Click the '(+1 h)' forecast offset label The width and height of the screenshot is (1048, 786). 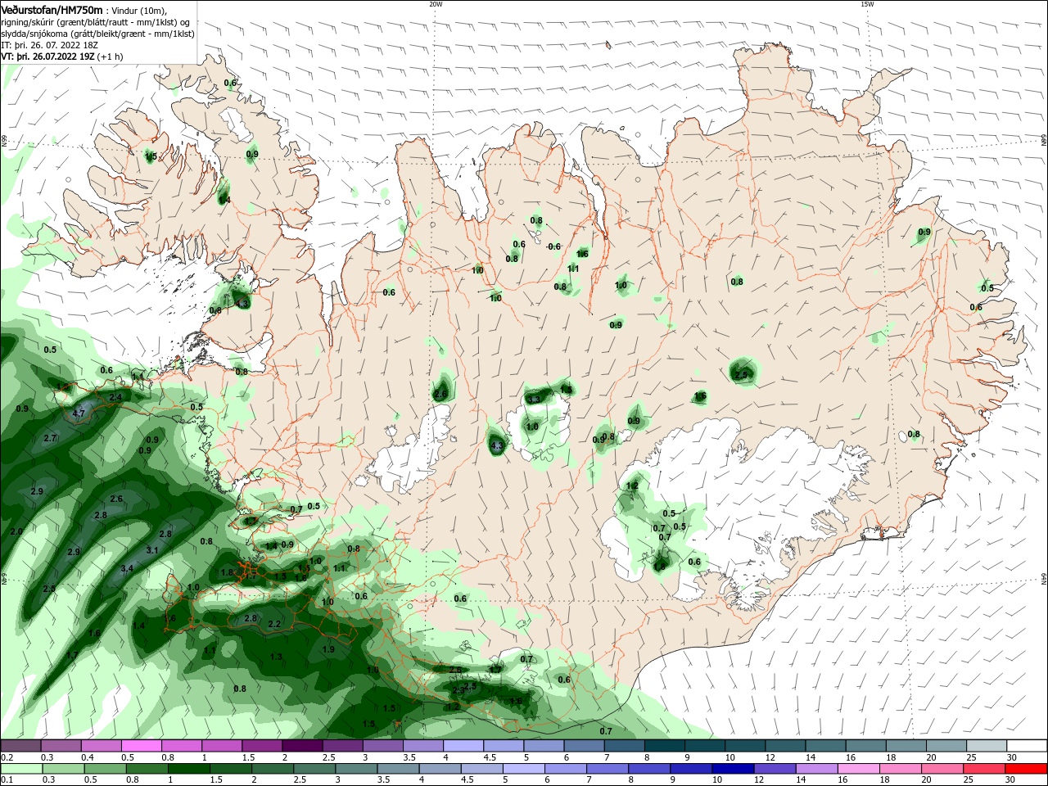tap(110, 56)
